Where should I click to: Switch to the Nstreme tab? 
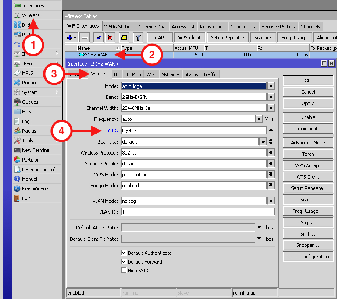tap(170, 74)
